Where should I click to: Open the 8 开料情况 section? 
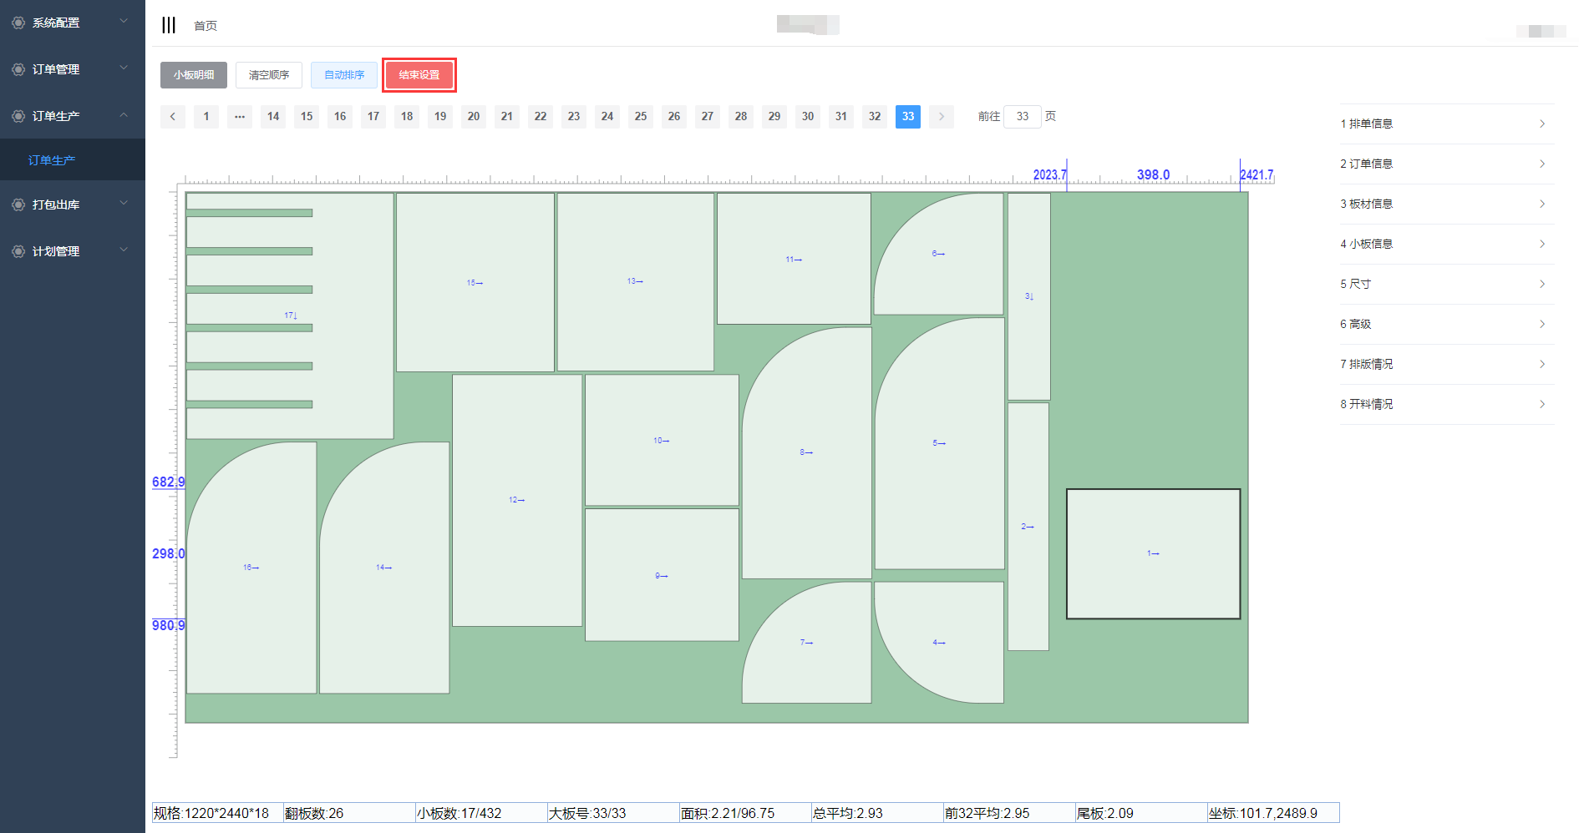(x=1446, y=404)
